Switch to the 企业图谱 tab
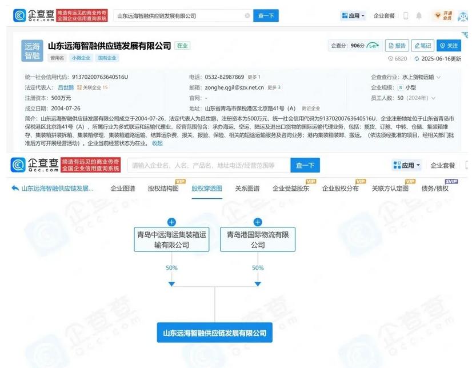Image resolution: width=472 pixels, height=368 pixels. point(123,189)
